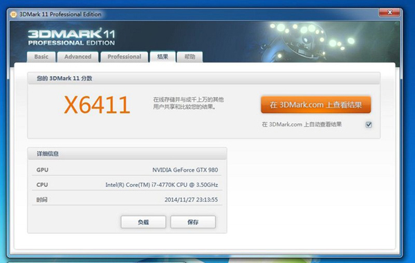This screenshot has width=415, height=263.
Task: Click the 负载 load button
Action: click(x=143, y=222)
